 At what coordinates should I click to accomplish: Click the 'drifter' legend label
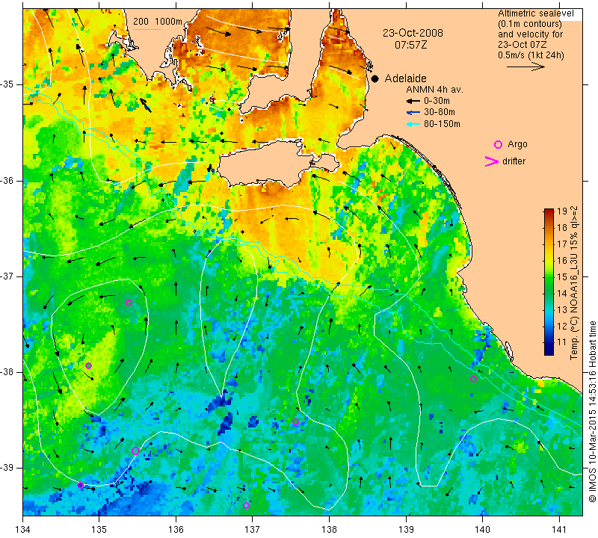click(514, 161)
